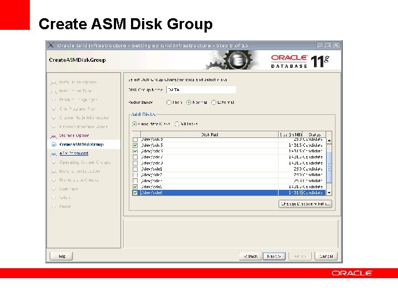The width and height of the screenshot is (398, 298).
Task: Maximize the Oracle Grid Infrastructure window
Action: (x=328, y=46)
